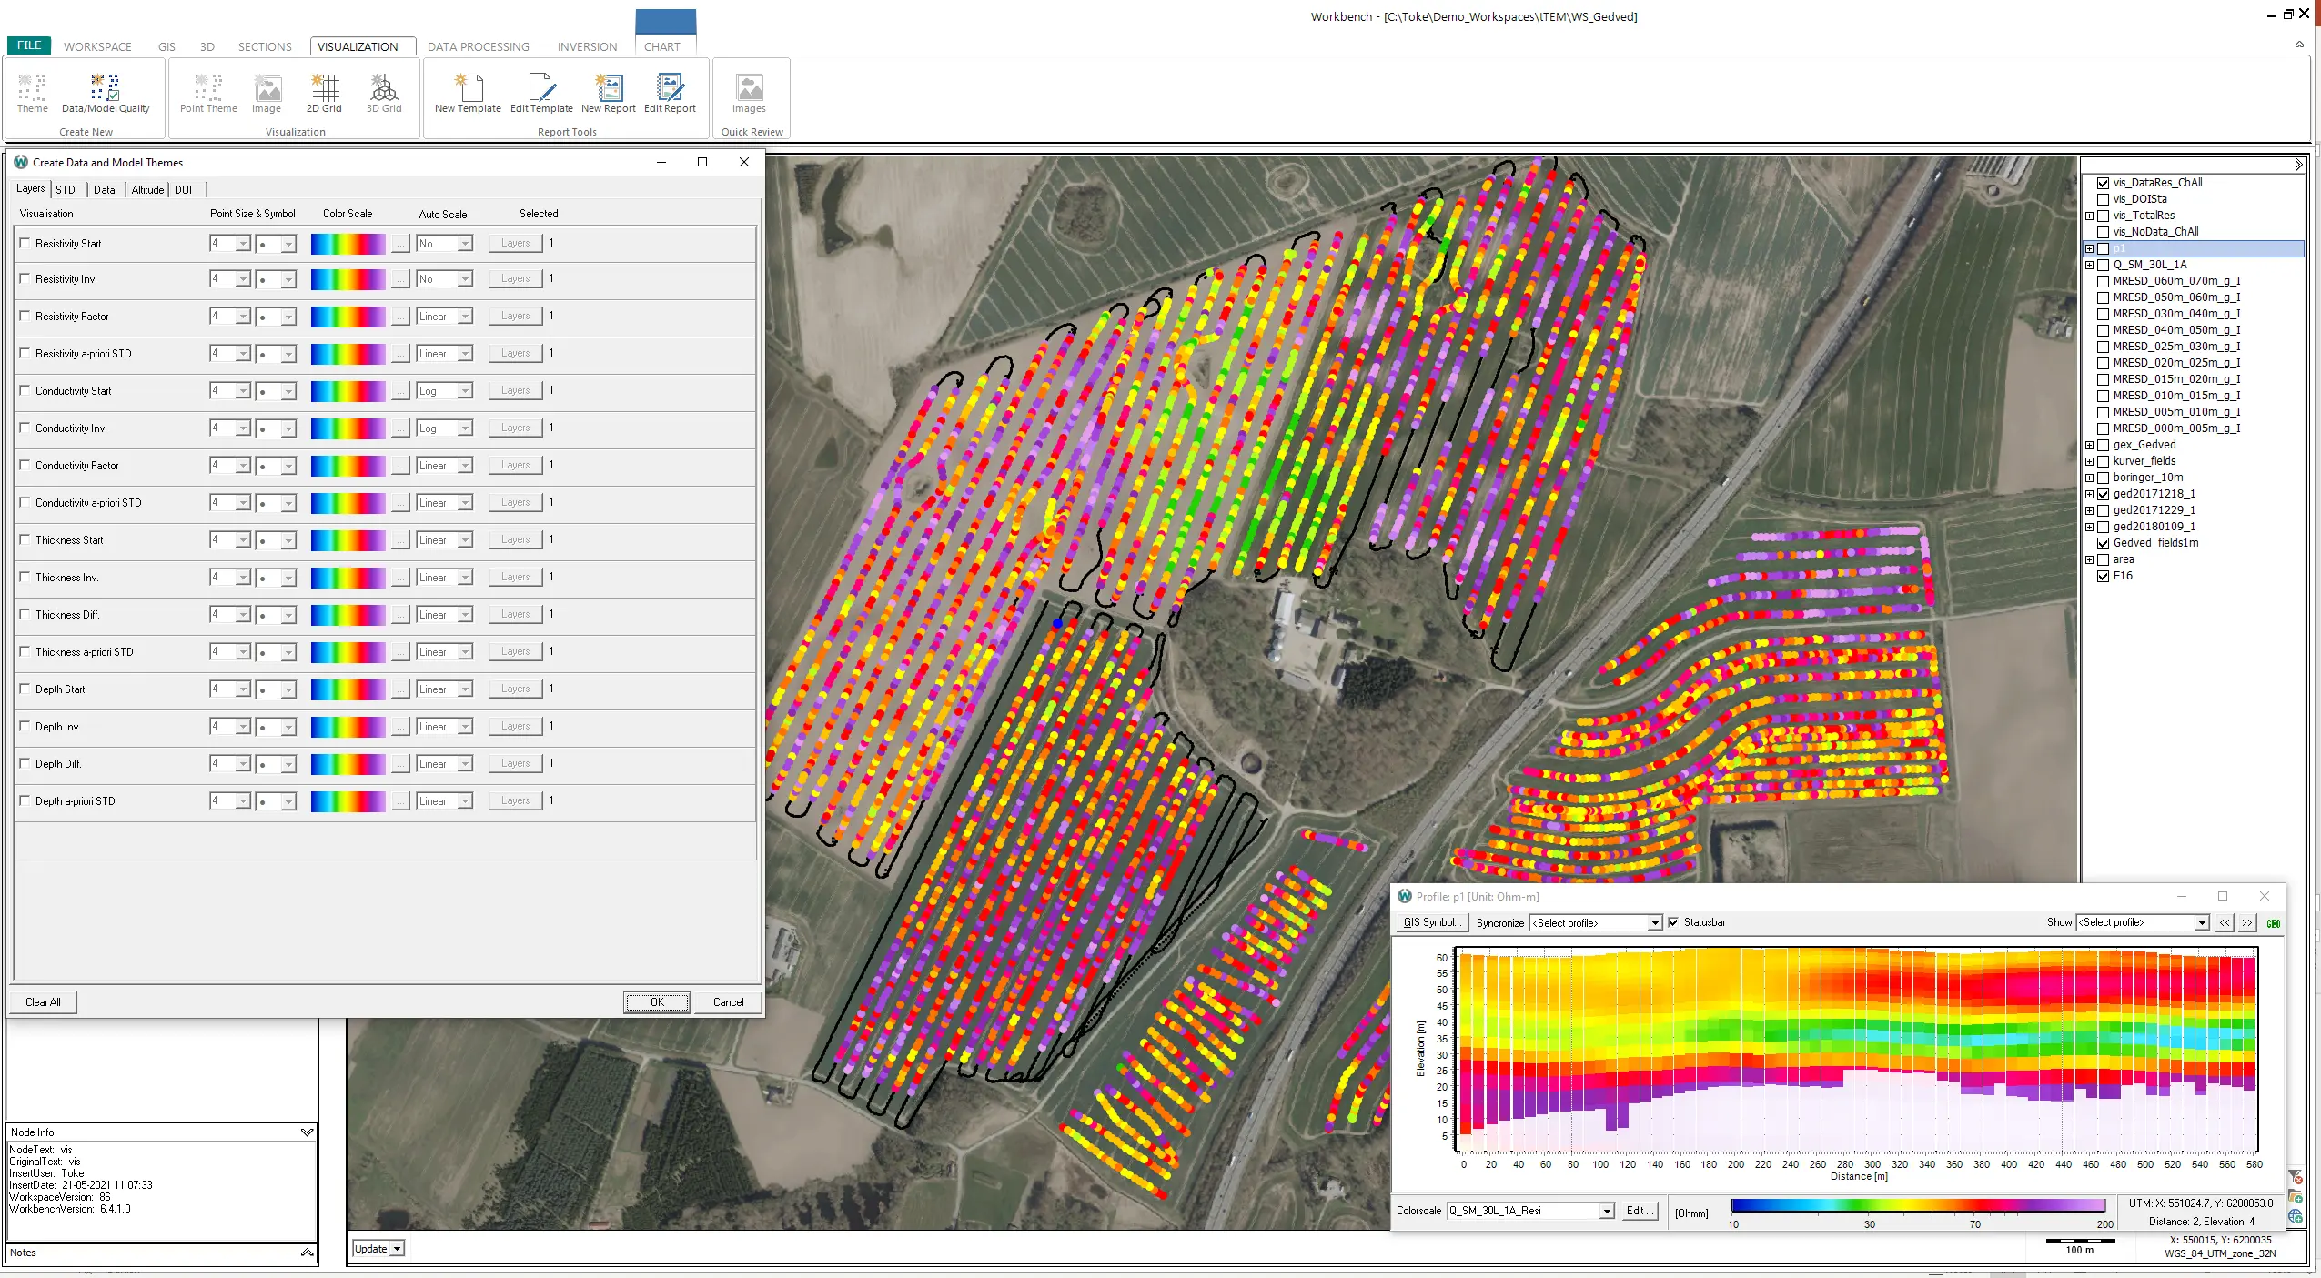
Task: Click the Image visualization icon
Action: pyautogui.click(x=267, y=93)
